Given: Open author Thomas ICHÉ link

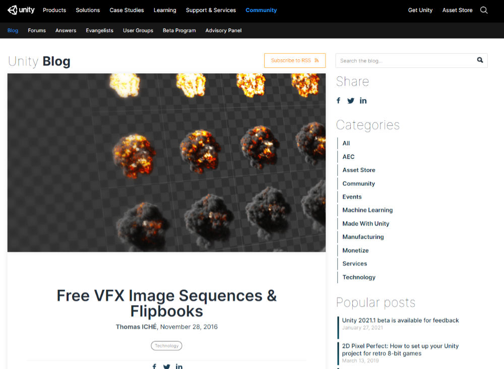Looking at the screenshot, I should [x=136, y=327].
